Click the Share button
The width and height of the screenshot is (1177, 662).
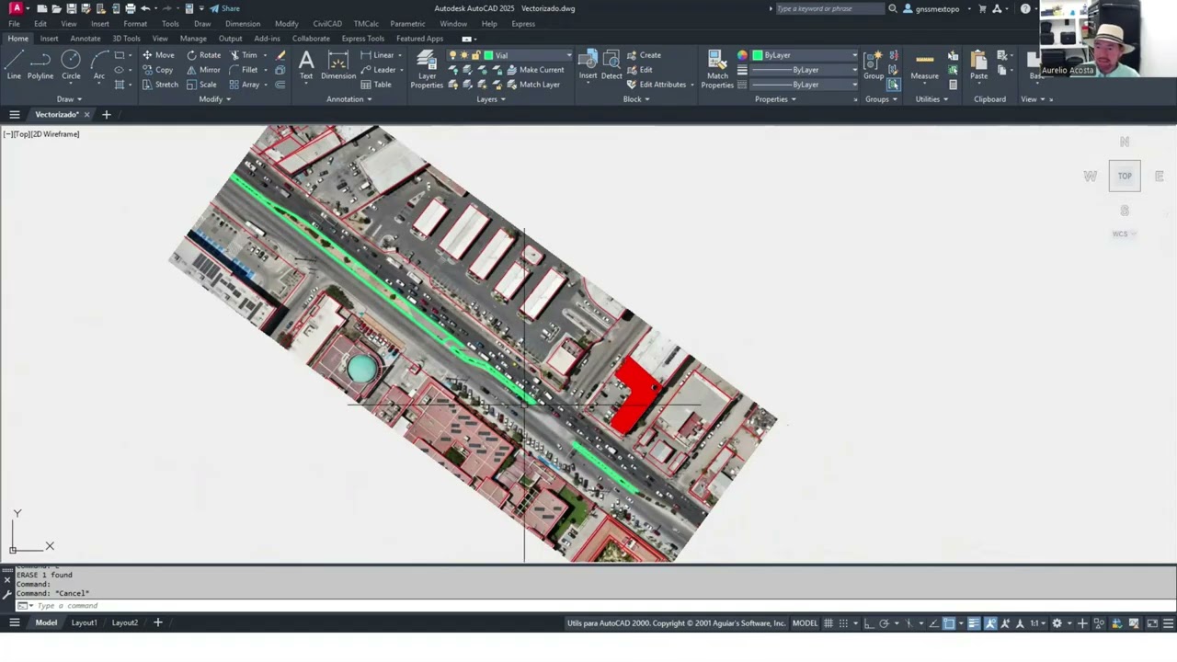pos(224,8)
